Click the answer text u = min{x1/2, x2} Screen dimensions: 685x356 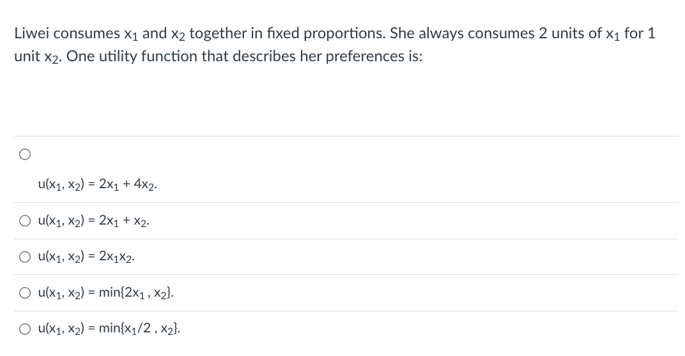tap(109, 329)
